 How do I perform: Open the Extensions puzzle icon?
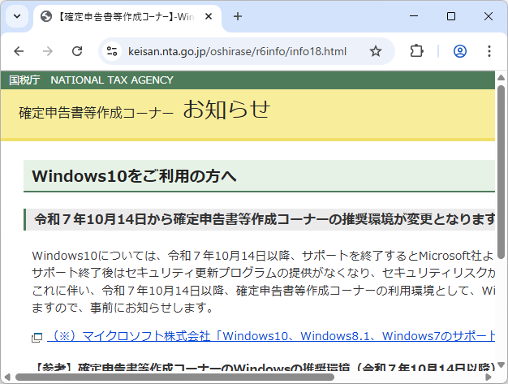pyautogui.click(x=416, y=51)
